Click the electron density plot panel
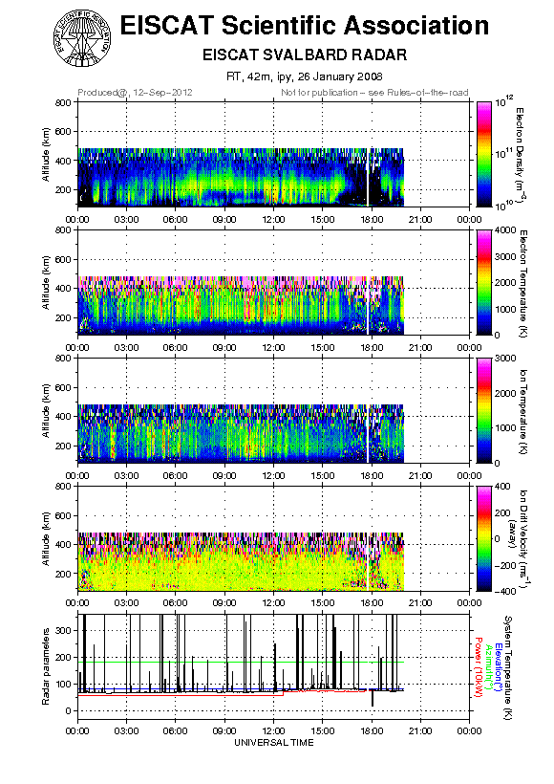Image resolution: width=554 pixels, height=784 pixels. point(273,154)
